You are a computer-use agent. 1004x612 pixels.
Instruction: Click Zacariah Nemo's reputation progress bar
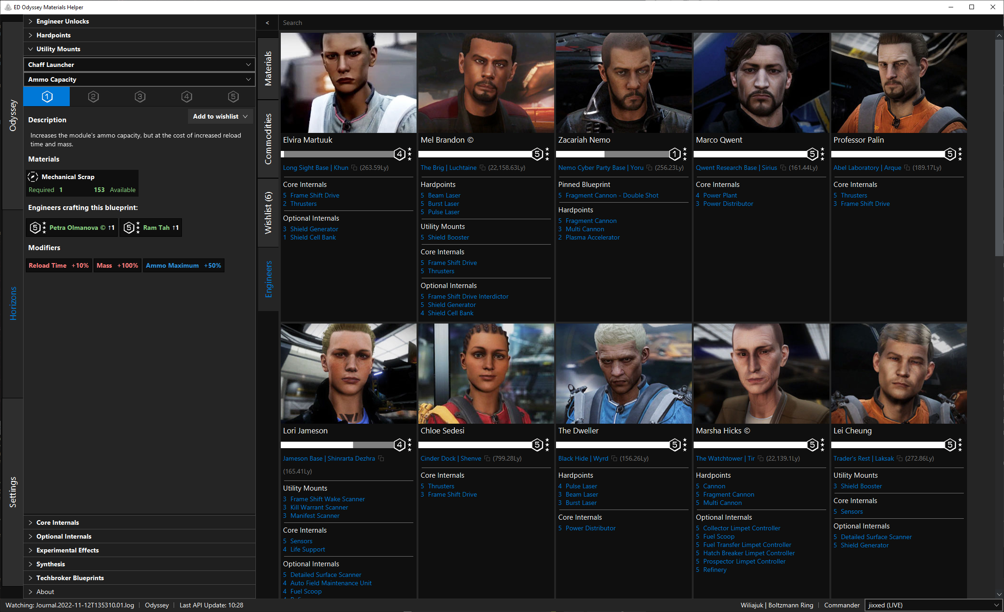pos(613,154)
